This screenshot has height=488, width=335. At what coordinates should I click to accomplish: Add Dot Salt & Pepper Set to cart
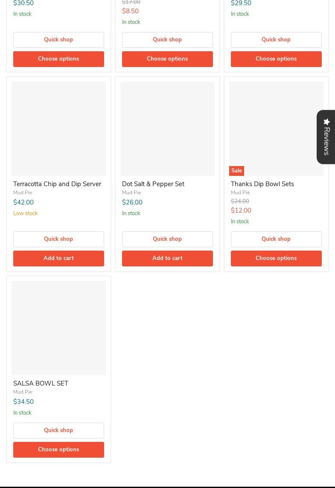[x=167, y=258]
